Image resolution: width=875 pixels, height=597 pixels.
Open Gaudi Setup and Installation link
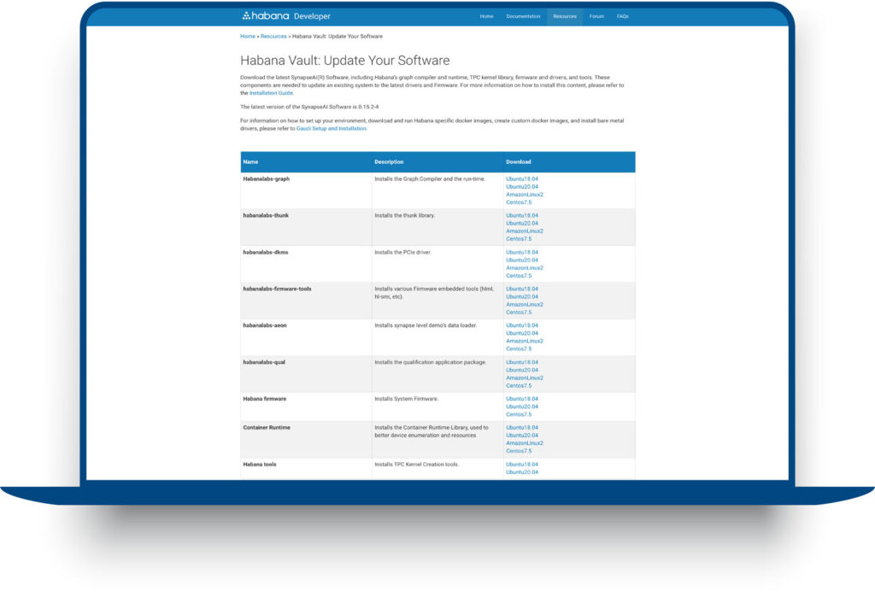[332, 128]
